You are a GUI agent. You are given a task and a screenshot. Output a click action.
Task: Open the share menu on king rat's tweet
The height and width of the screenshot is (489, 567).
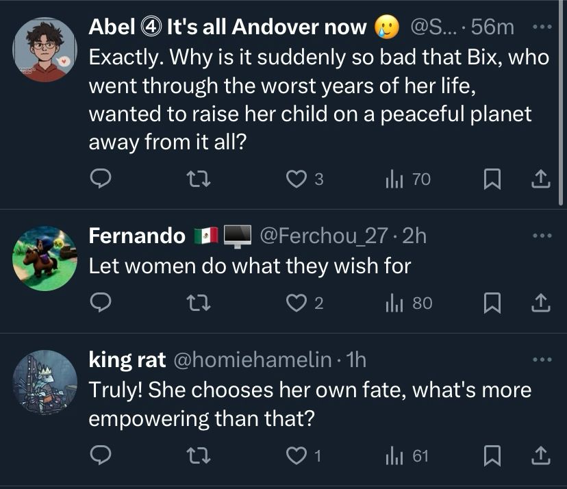(540, 457)
